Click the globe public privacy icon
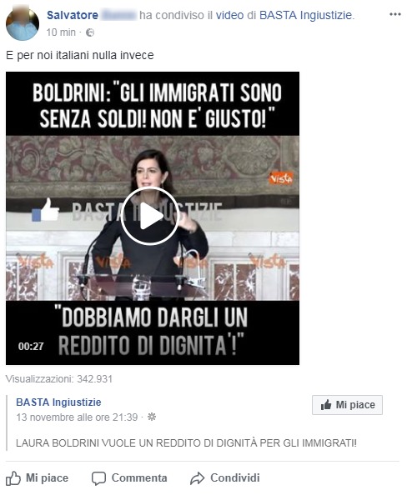The height and width of the screenshot is (495, 407). tap(90, 32)
